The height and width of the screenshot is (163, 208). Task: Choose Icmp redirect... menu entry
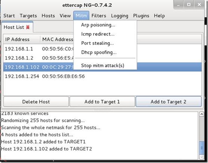point(105,34)
